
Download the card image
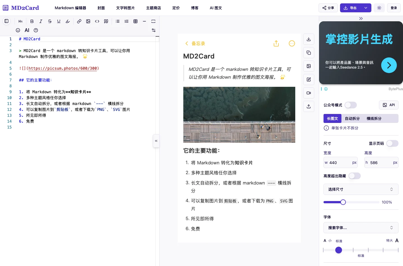point(309,39)
